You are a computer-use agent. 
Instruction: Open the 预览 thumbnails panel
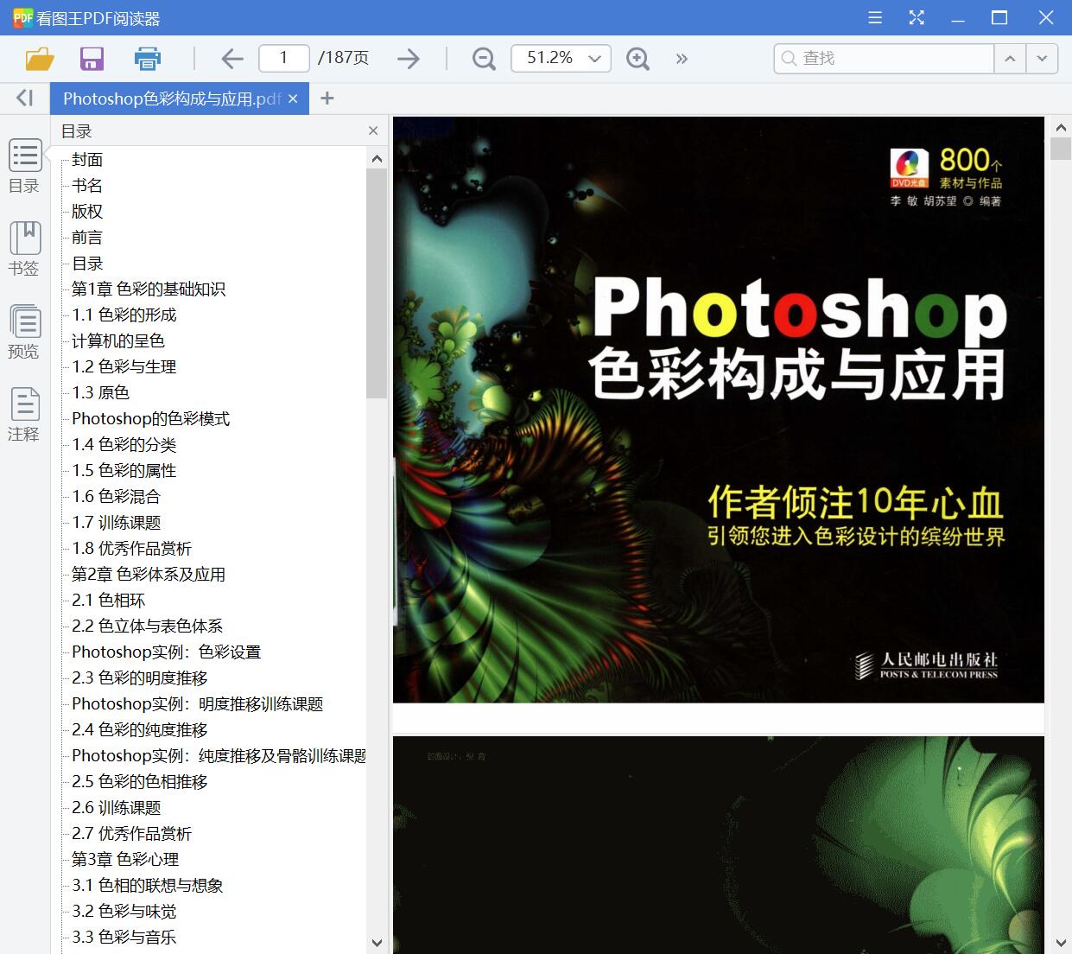click(25, 332)
